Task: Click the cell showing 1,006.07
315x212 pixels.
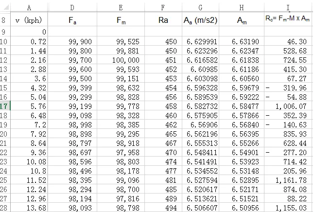Action: [x=288, y=106]
